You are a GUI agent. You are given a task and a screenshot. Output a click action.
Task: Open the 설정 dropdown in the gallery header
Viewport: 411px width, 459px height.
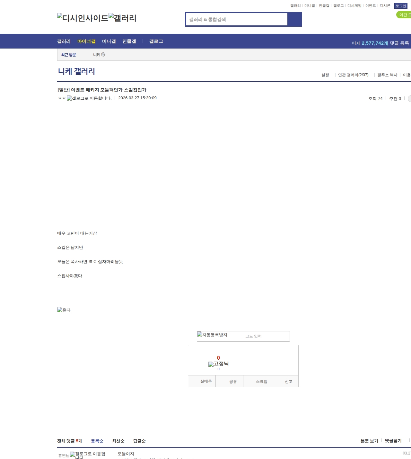[325, 75]
